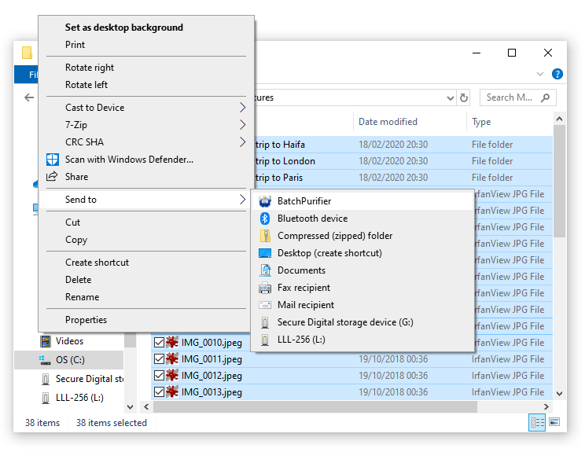Open the address bar history dropdown
The width and height of the screenshot is (585, 452).
pos(451,98)
